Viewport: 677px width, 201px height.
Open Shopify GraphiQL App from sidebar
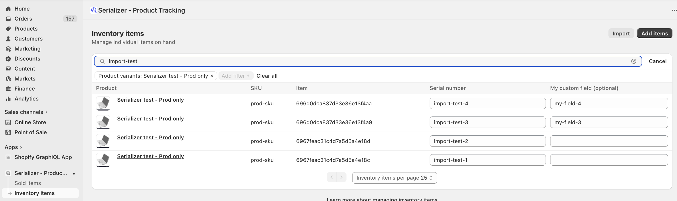[43, 157]
